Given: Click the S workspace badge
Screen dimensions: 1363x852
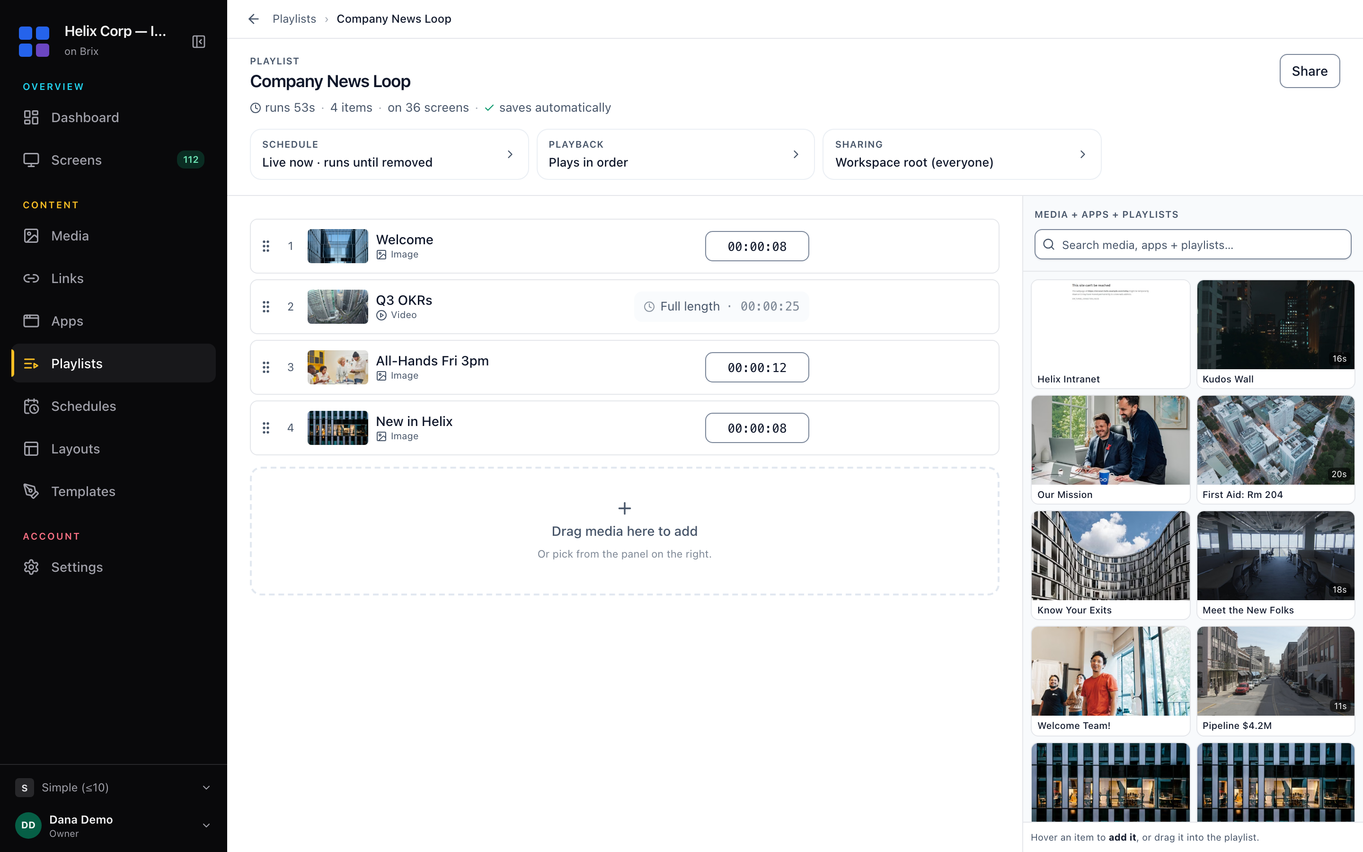Looking at the screenshot, I should [x=24, y=788].
